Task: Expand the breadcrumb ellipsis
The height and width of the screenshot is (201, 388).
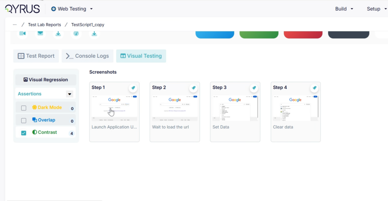Action: 15,25
